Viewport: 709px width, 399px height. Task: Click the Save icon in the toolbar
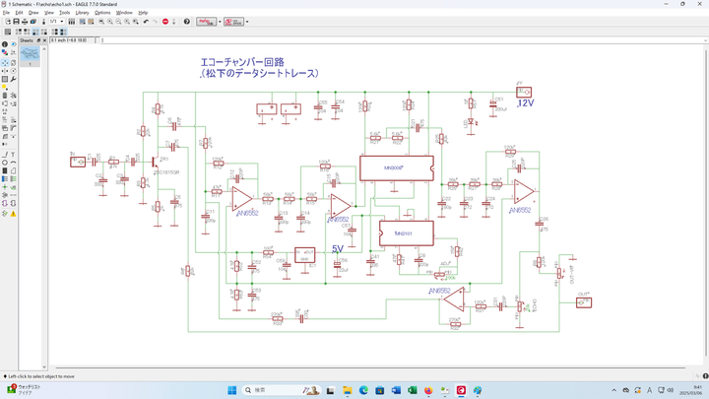(x=16, y=21)
